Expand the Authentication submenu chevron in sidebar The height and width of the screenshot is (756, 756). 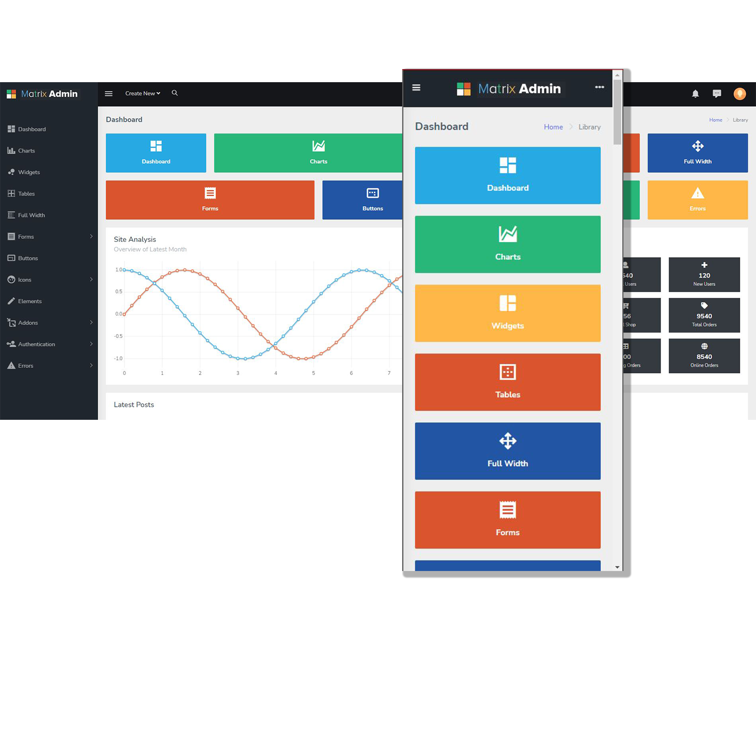(x=91, y=344)
